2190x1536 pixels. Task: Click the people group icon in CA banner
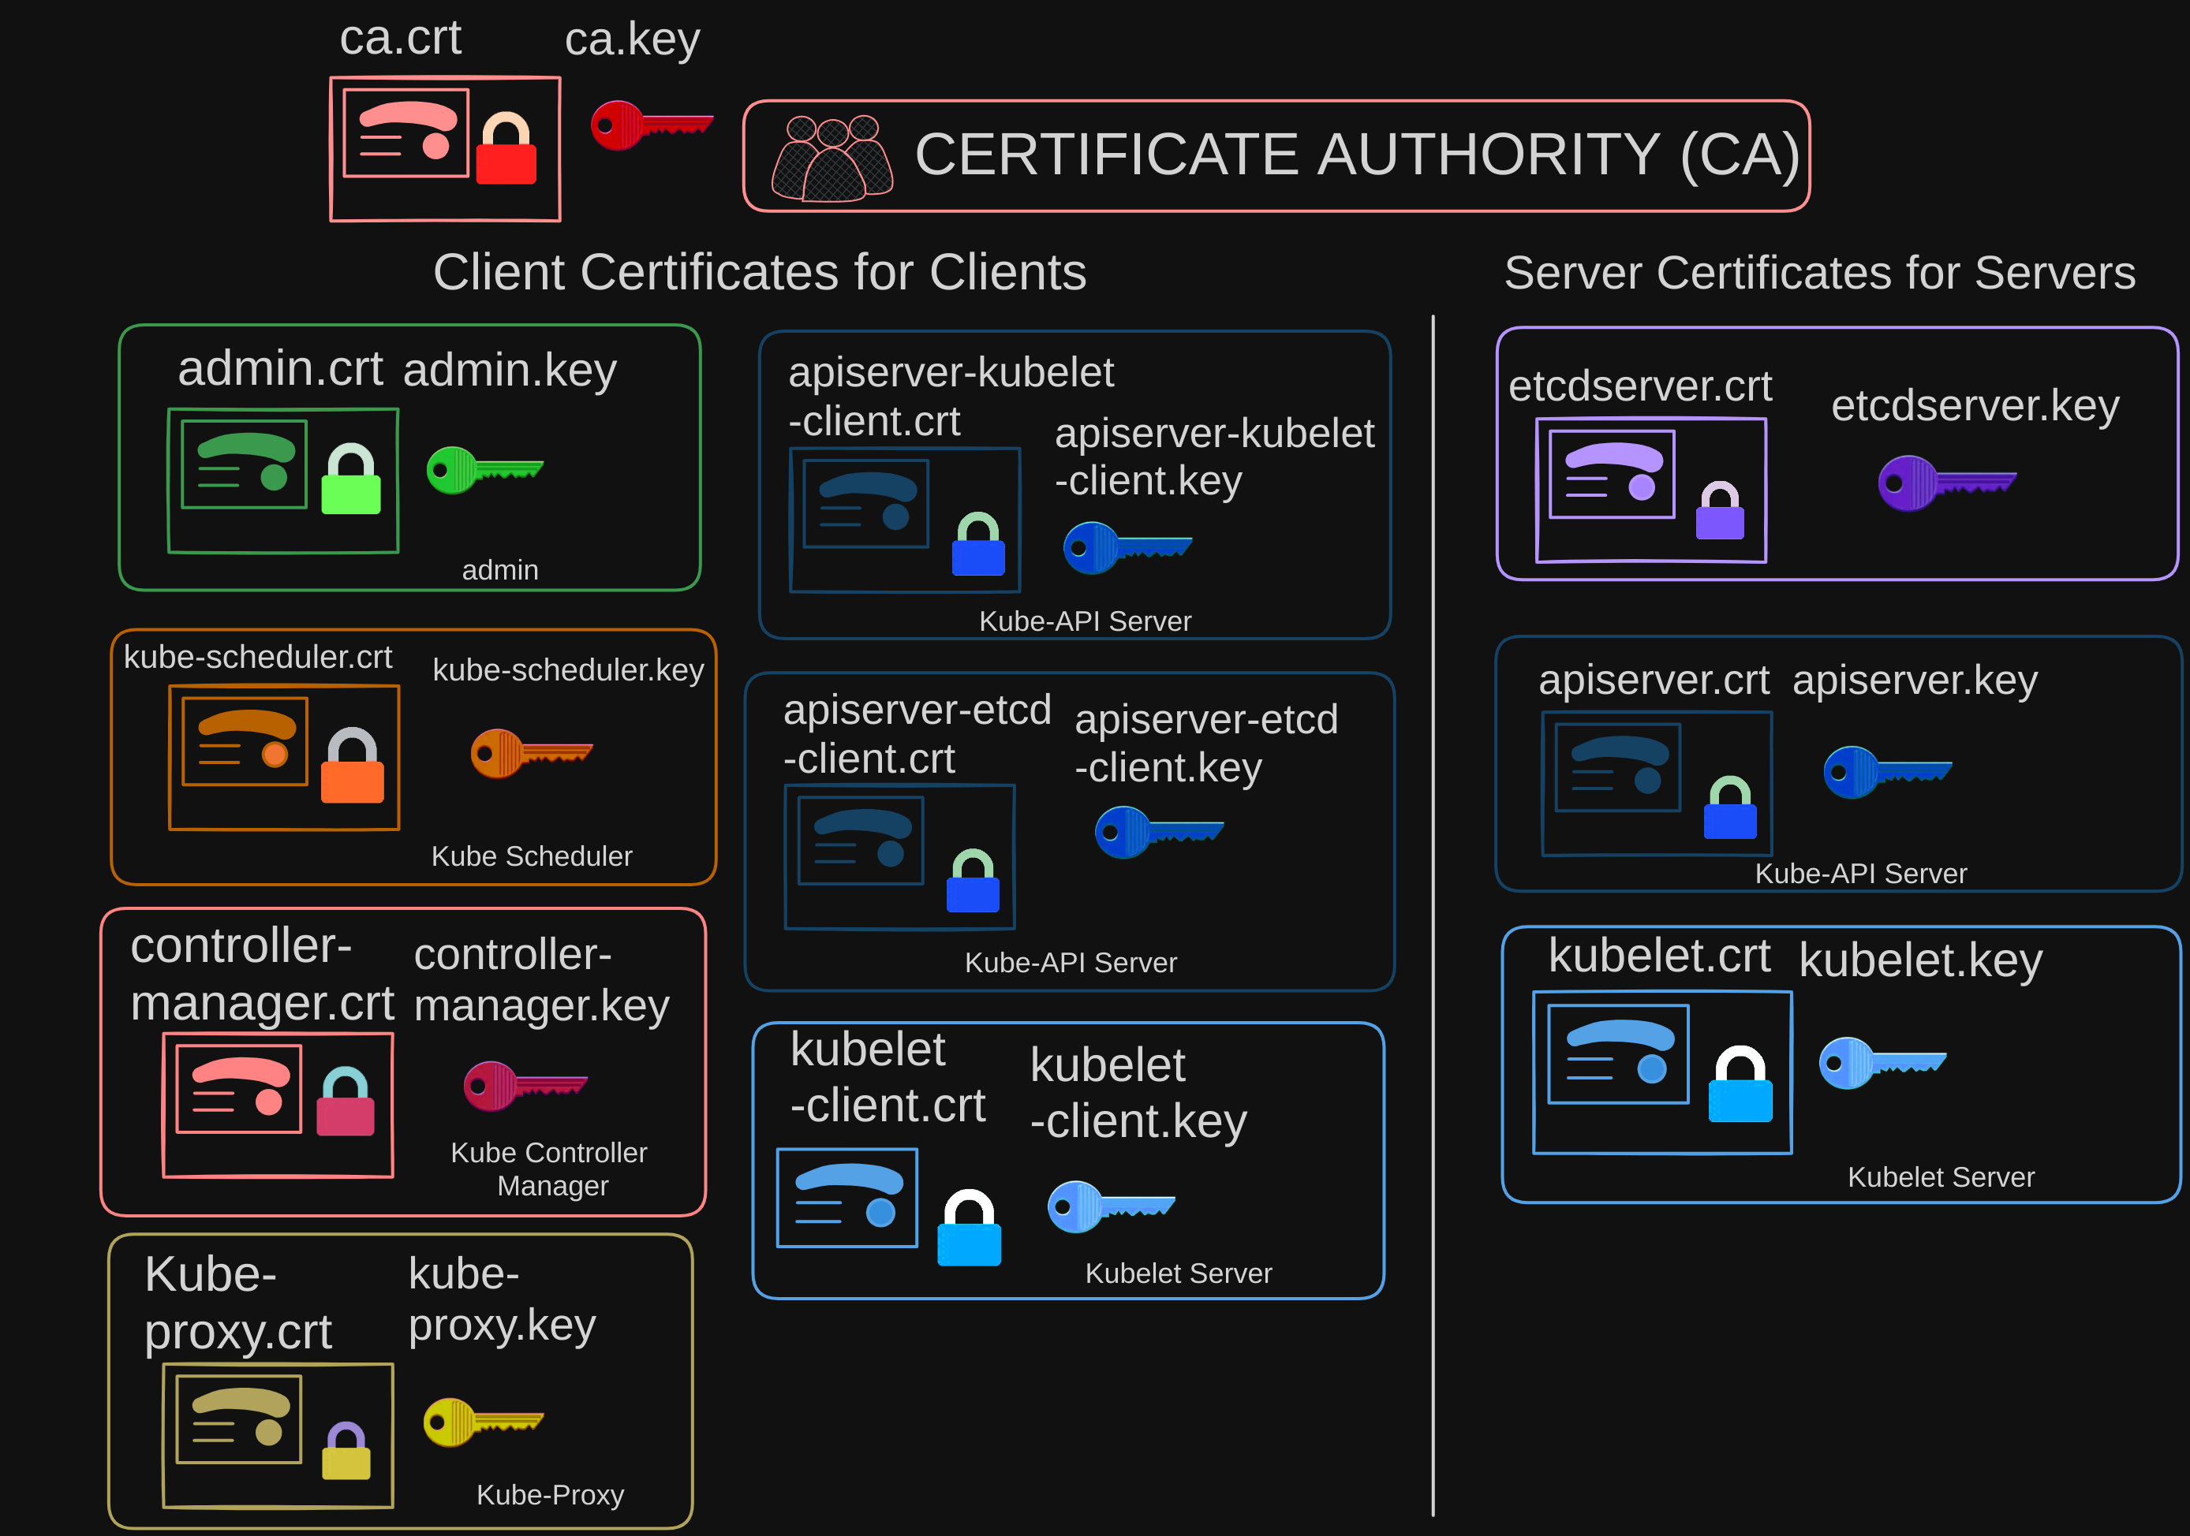832,158
